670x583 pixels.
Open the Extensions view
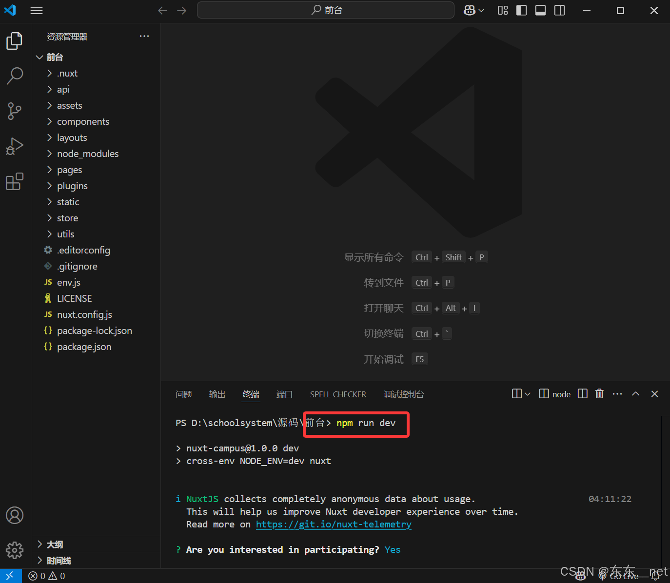coord(15,182)
